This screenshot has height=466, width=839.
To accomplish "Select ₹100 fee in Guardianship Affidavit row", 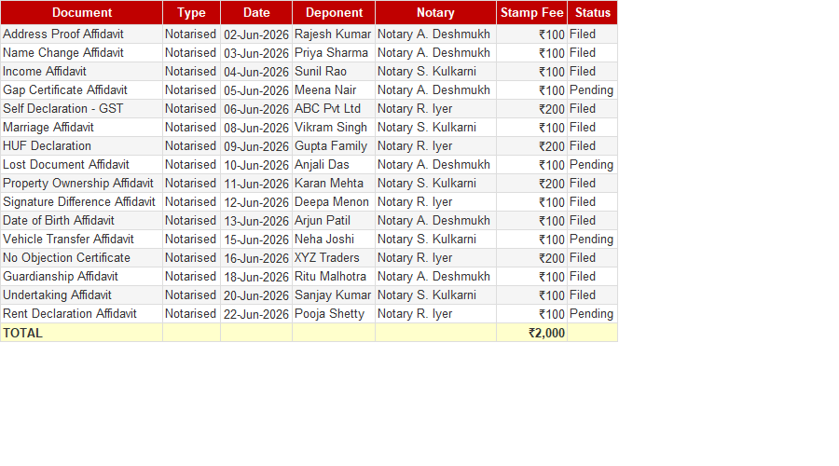I will 532,277.
